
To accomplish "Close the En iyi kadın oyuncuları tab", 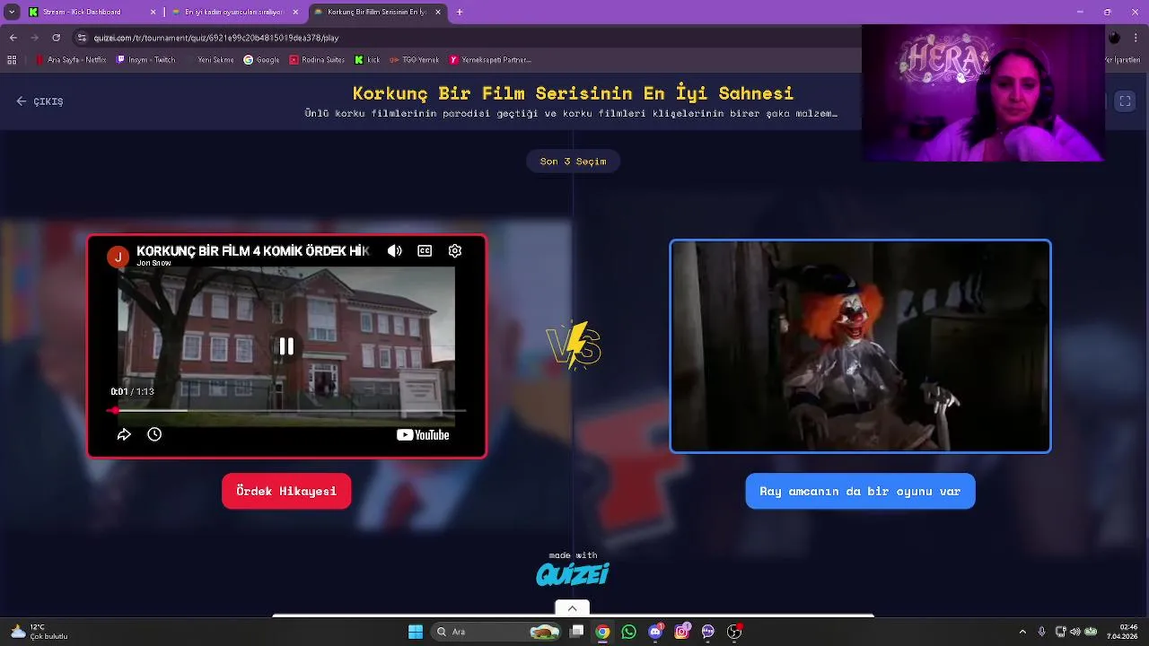I will coord(295,12).
